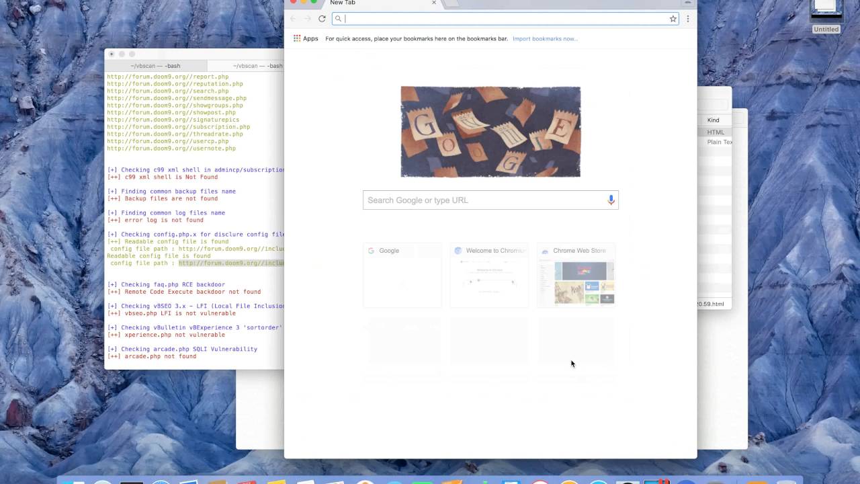This screenshot has width=860, height=484.
Task: Close the New Tab tab
Action: [x=433, y=3]
